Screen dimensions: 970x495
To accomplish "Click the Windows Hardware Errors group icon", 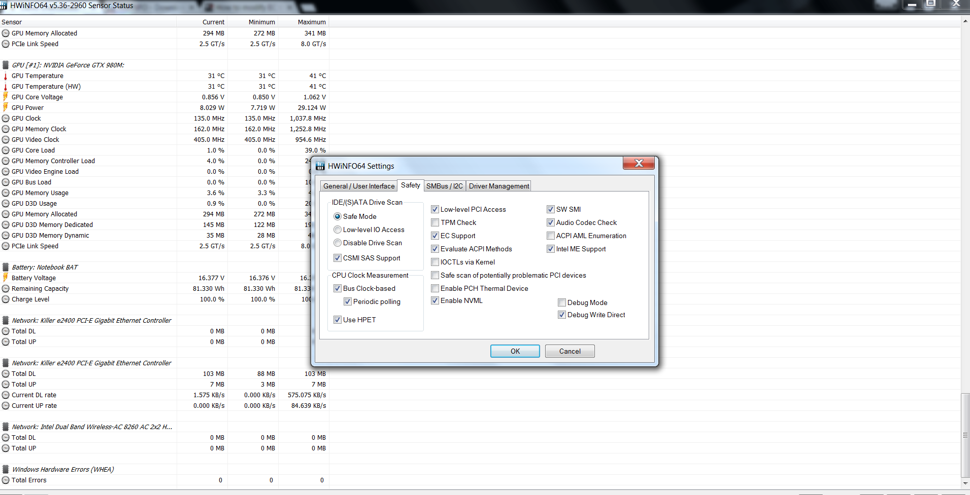I will (x=6, y=469).
